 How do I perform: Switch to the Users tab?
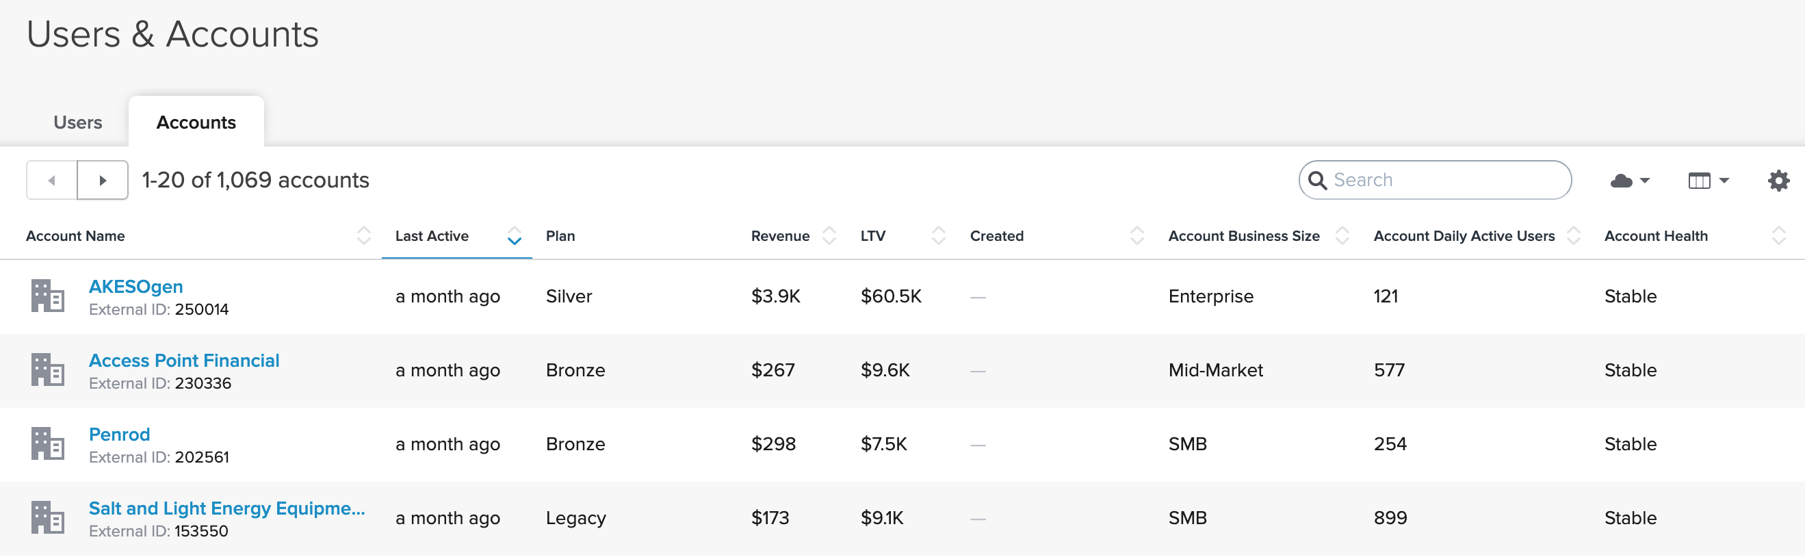click(x=78, y=122)
